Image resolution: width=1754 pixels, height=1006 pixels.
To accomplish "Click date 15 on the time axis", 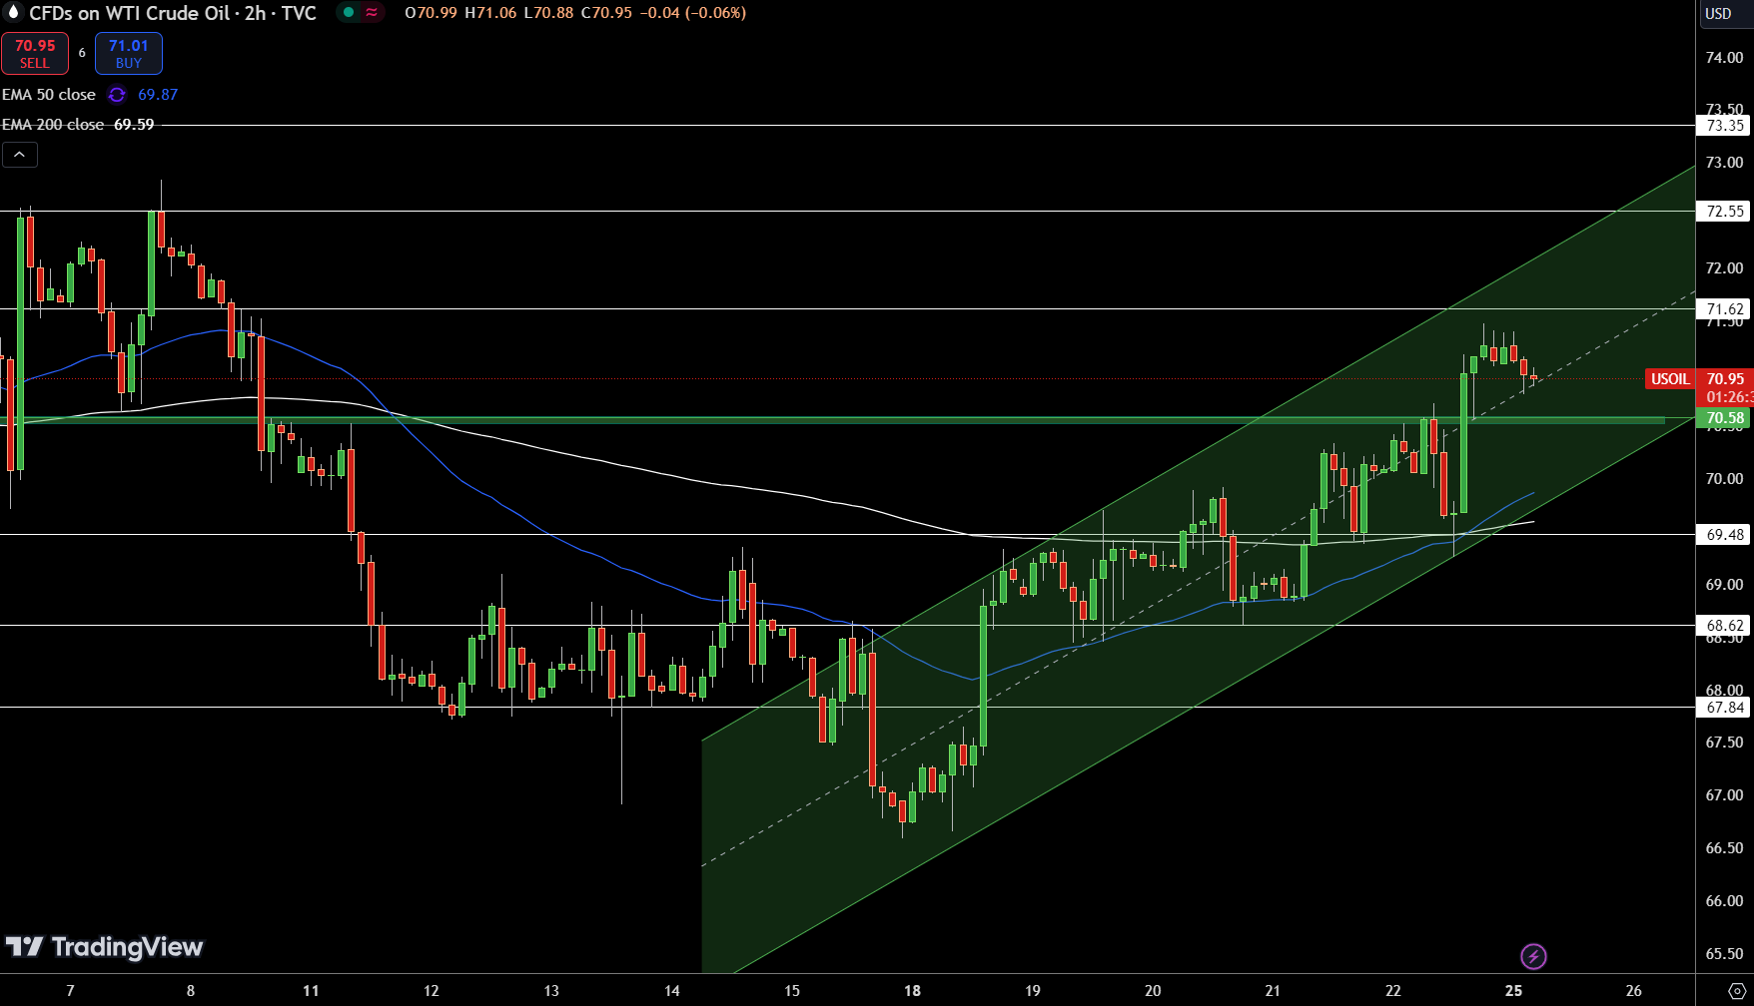I will click(792, 991).
